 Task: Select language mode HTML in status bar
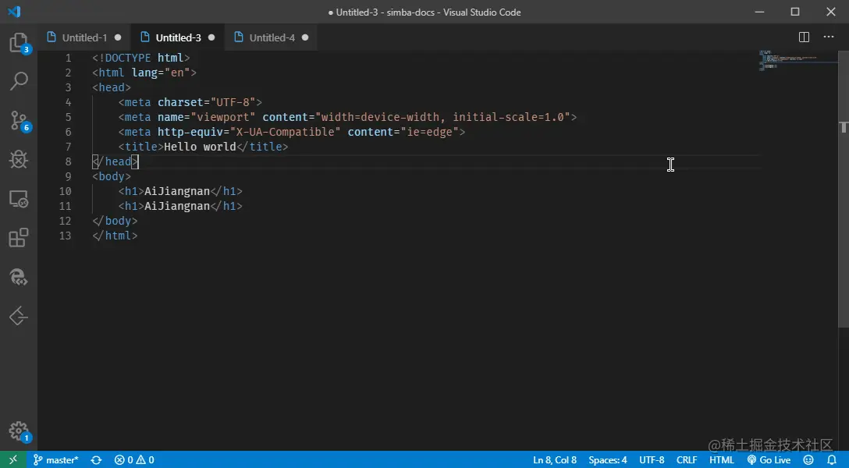click(722, 460)
